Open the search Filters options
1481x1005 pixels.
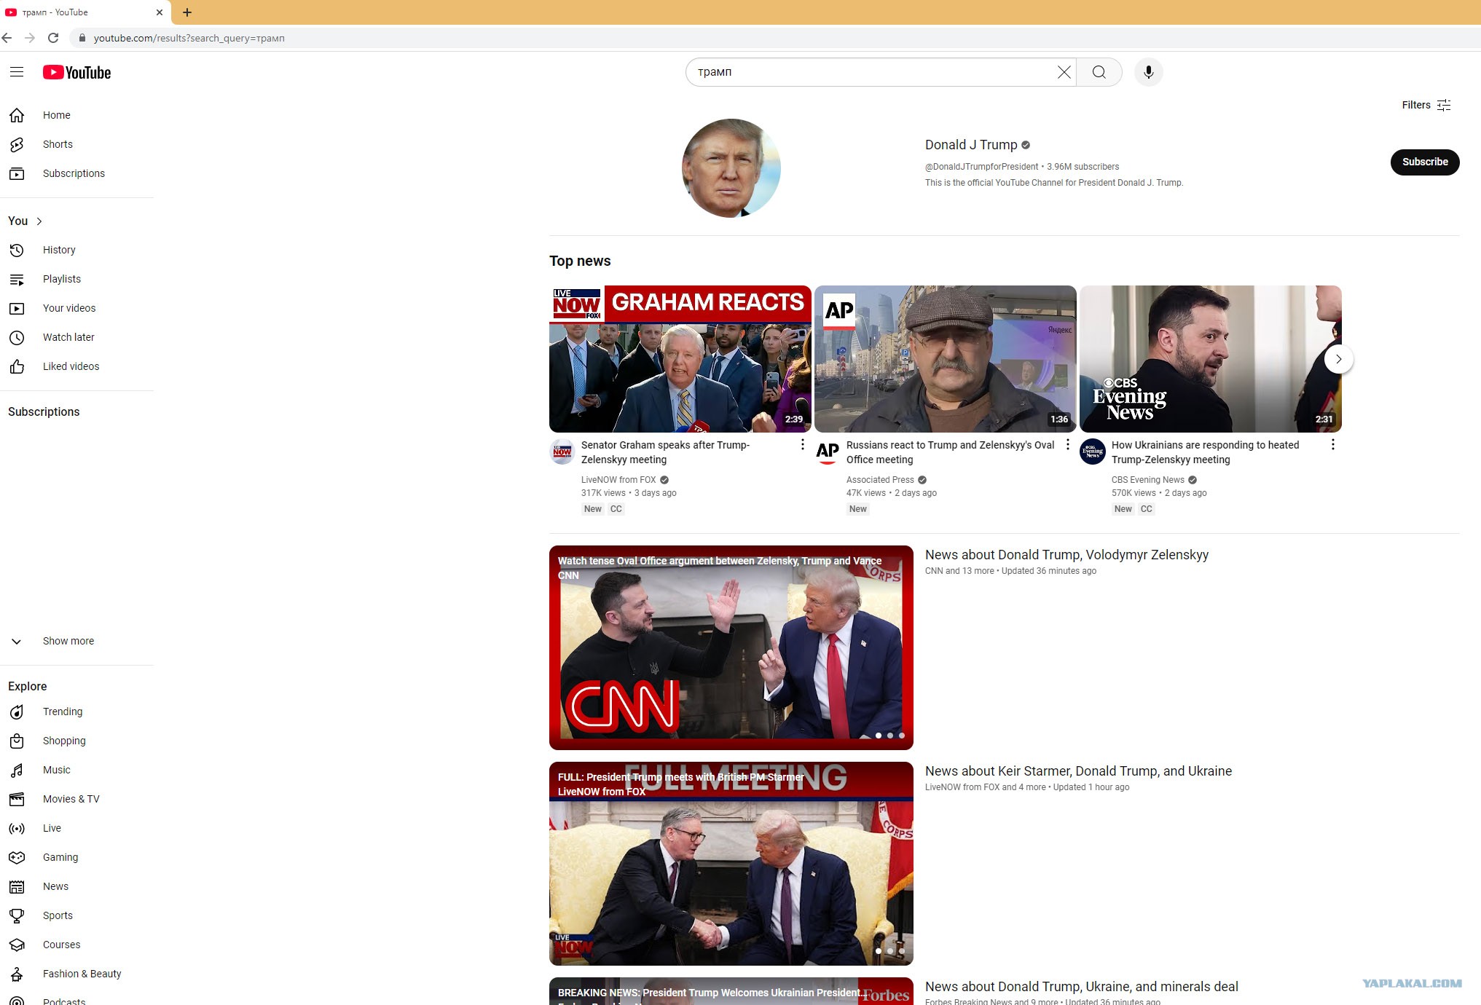point(1426,105)
